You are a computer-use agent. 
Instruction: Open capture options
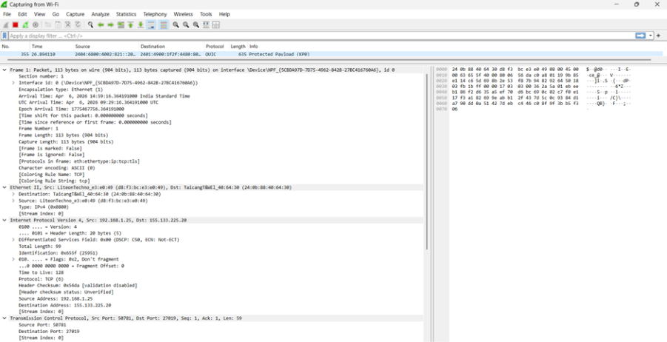click(x=35, y=24)
